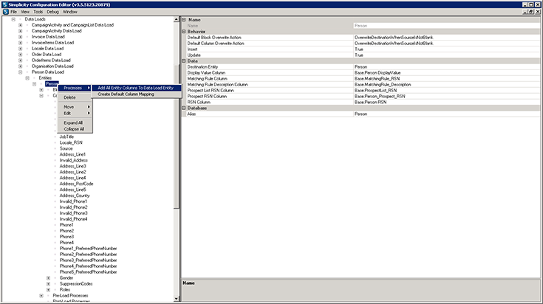Screen dimensions: 543x304
Task: Click the Insert property value True
Action: (446, 49)
